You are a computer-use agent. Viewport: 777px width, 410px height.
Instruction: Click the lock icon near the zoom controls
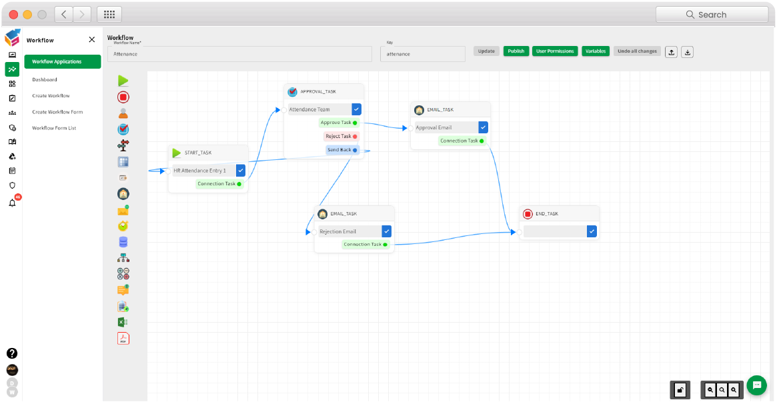click(680, 389)
